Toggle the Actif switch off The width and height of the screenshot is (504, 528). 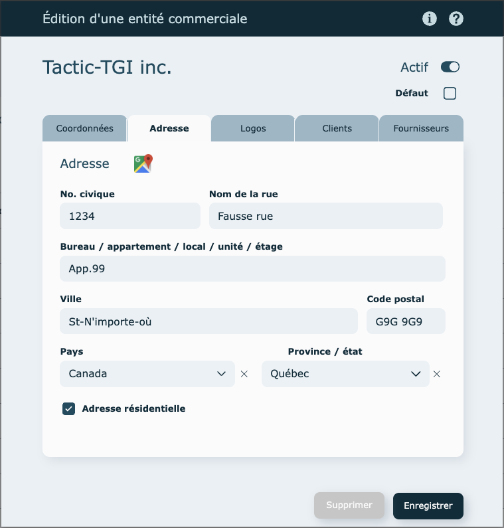click(x=450, y=67)
